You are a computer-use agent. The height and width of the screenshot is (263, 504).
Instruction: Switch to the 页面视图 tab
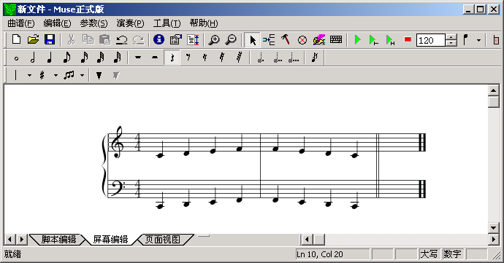(163, 240)
